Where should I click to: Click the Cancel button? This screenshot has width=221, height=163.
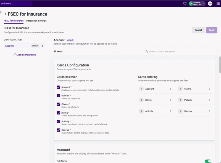(198, 30)
